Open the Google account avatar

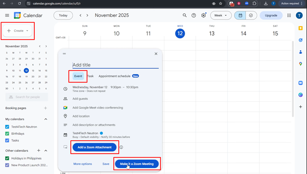tap(299, 15)
